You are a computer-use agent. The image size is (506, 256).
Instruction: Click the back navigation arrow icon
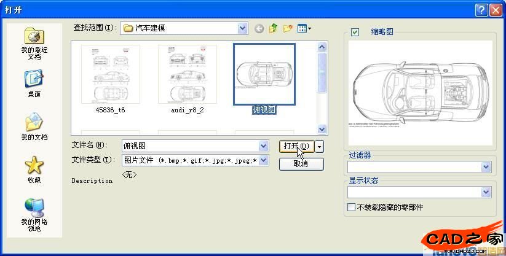(259, 28)
